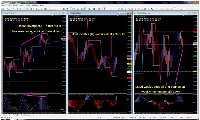Select the Crosshair tool
Screen dimensions: 200x120
click(108, 9)
